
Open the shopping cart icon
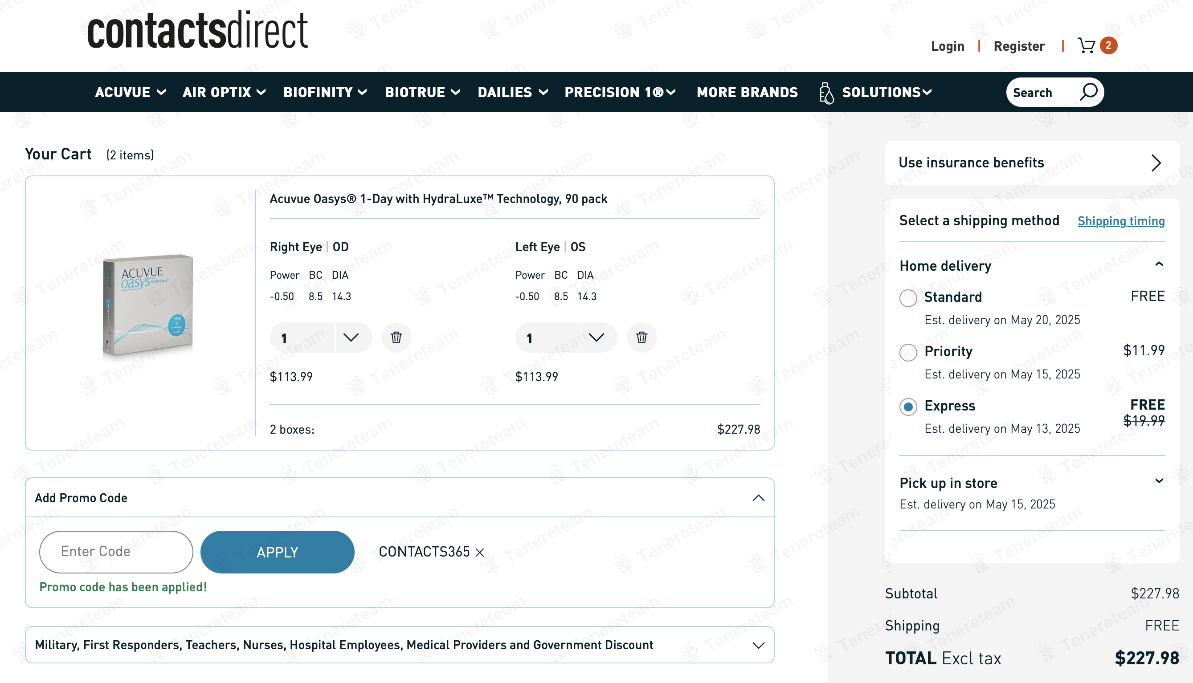tap(1087, 45)
